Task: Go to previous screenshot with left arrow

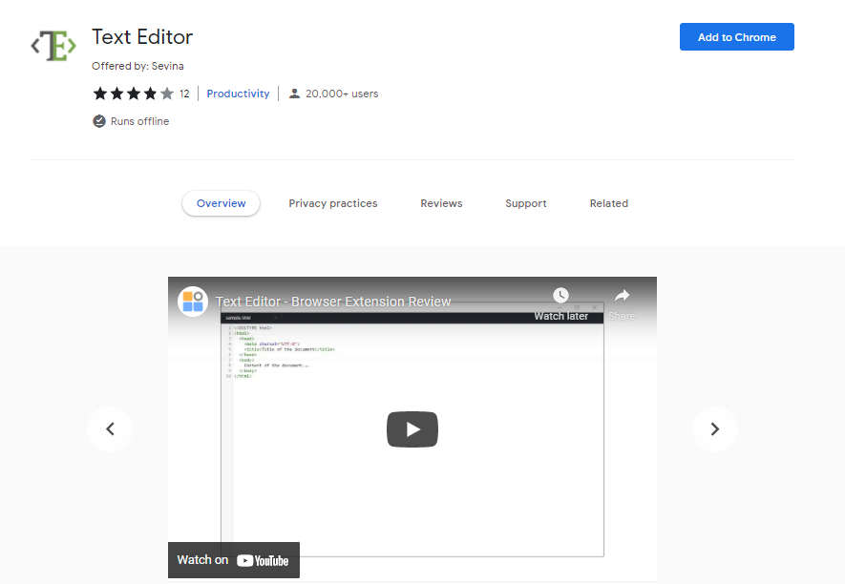Action: click(110, 429)
